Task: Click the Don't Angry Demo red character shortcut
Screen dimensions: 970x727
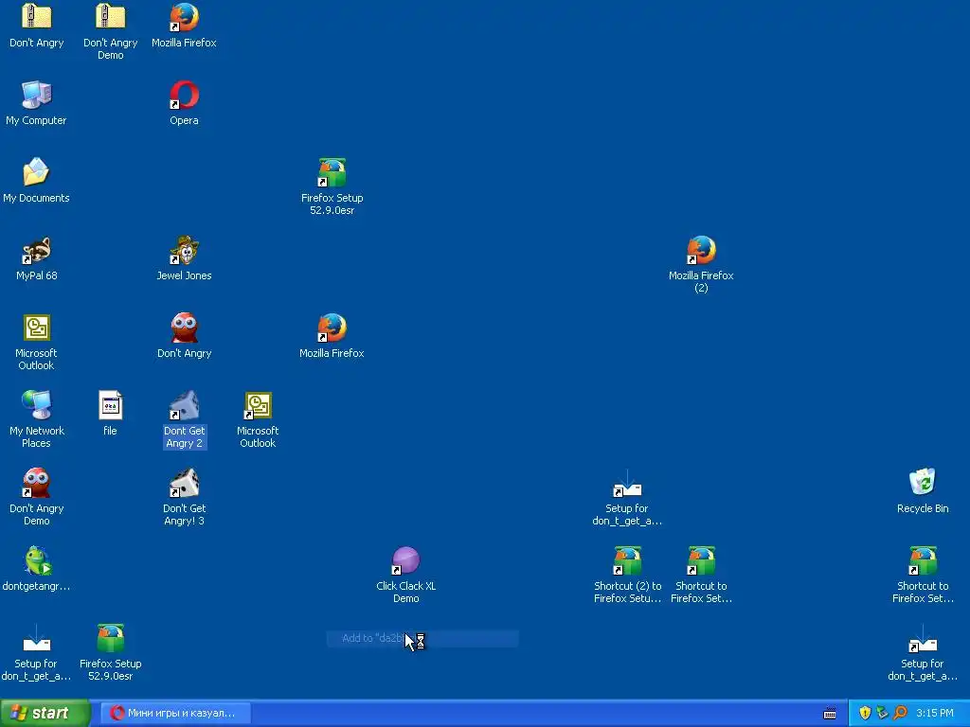Action: click(x=37, y=483)
